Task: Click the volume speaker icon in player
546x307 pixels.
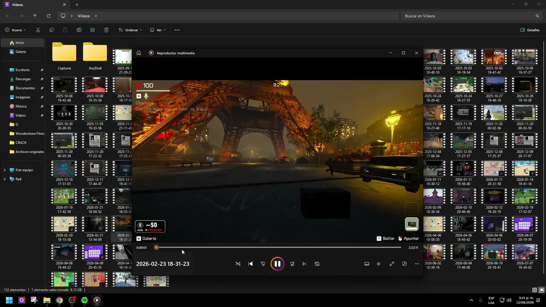Action: (x=379, y=264)
